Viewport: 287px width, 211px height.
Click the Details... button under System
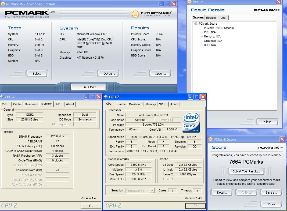[x=108, y=74]
